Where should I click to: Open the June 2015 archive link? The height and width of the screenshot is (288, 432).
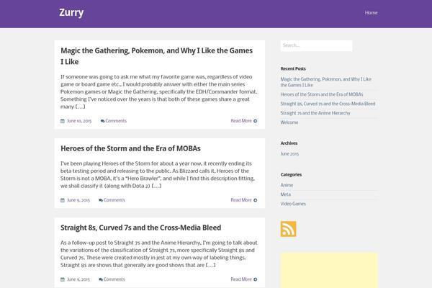pos(289,154)
